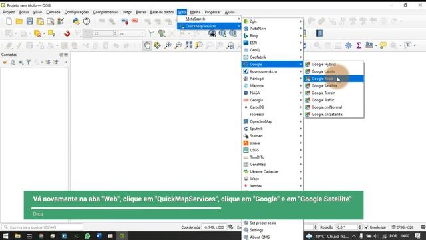Viewport: 426px width, 240px height.
Task: Click the Windows Start button
Action: pyautogui.click(x=5, y=236)
